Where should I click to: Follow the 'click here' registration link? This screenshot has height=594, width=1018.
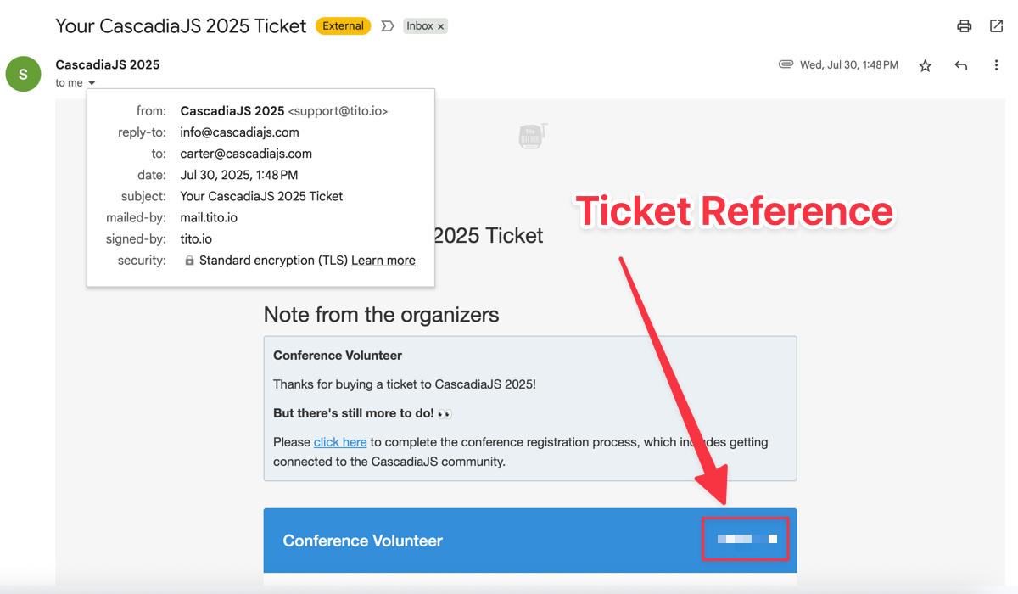pos(340,442)
